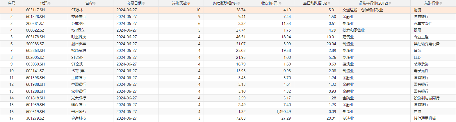Screen dimensions: 456x122
Task: Click the 代码 column header label
Action: click(44, 3)
